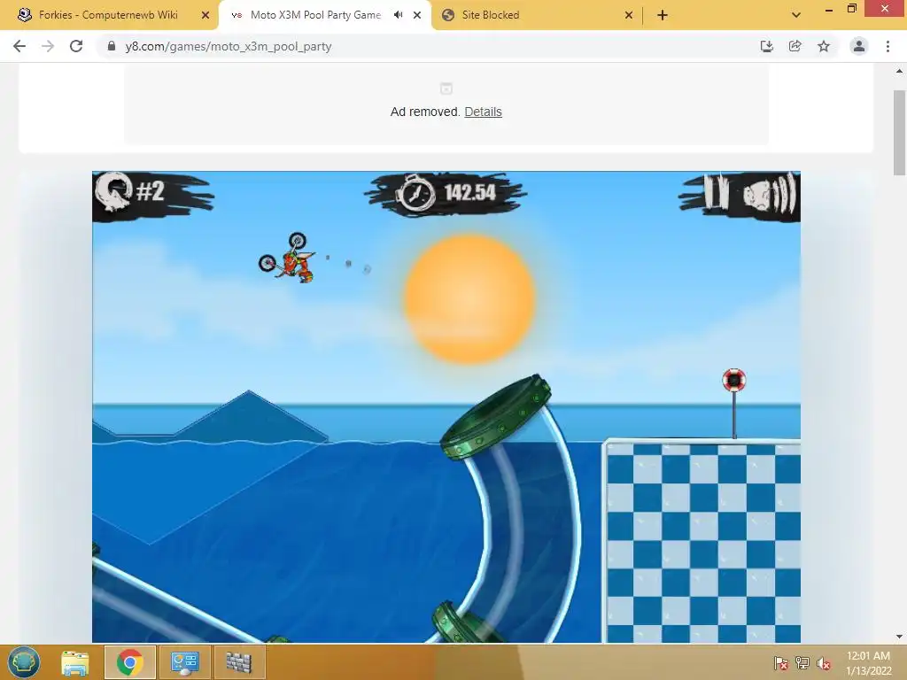Click the restart level icon in game
The image size is (907, 680).
tap(113, 192)
